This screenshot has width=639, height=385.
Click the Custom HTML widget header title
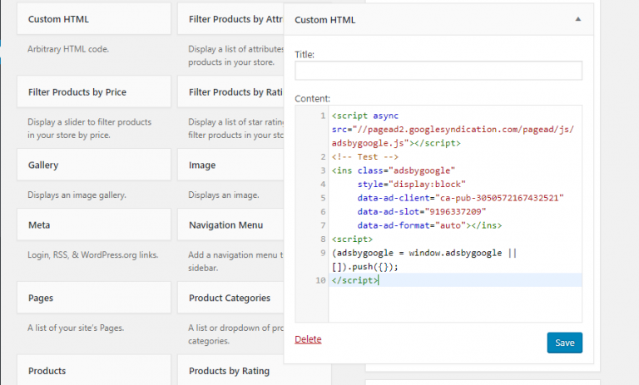(x=325, y=20)
